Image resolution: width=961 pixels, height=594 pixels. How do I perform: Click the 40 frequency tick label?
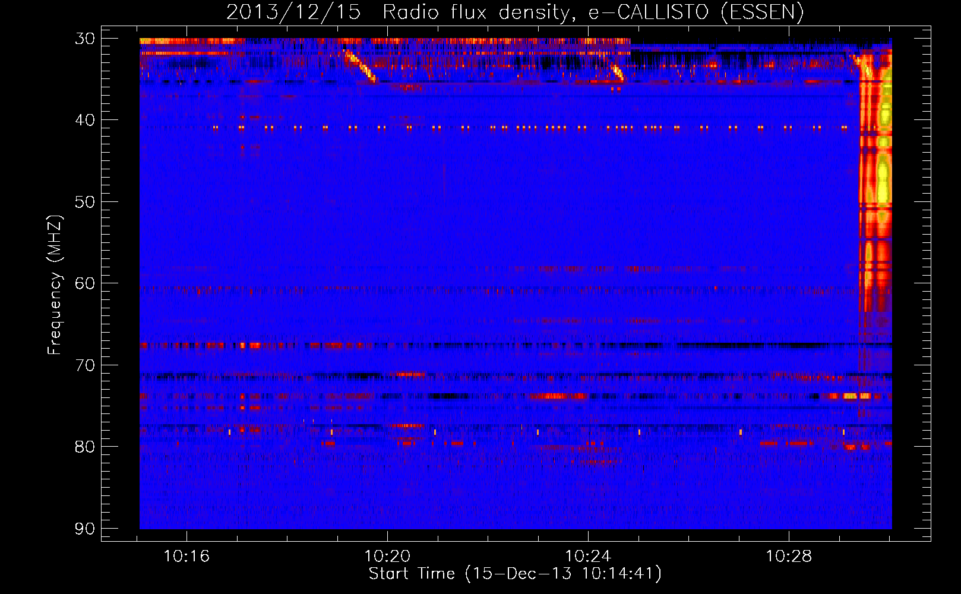click(85, 120)
